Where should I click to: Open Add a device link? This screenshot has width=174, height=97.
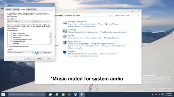73,24
